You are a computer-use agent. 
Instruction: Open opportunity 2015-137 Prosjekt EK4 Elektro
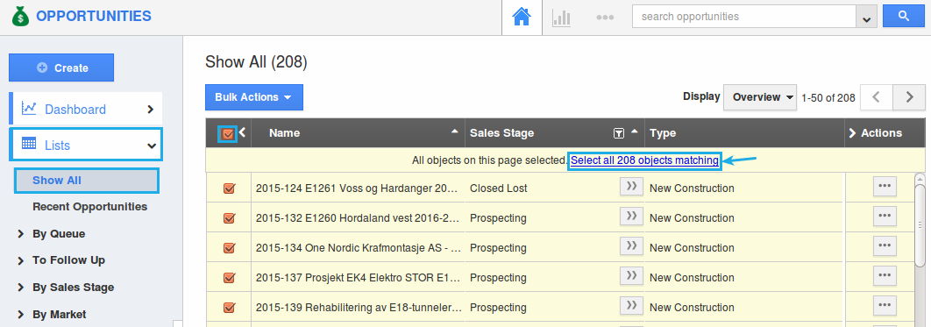(359, 277)
